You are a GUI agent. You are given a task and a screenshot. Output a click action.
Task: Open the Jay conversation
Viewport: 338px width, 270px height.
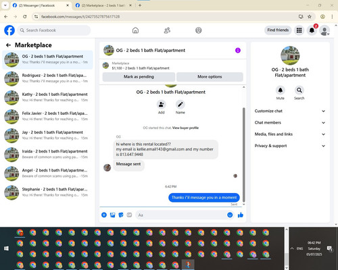coord(47,136)
